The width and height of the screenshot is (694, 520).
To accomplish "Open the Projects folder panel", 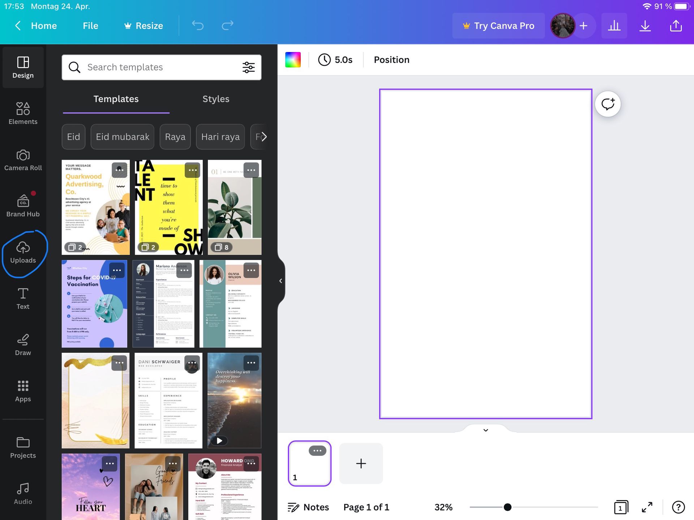I will 23,448.
